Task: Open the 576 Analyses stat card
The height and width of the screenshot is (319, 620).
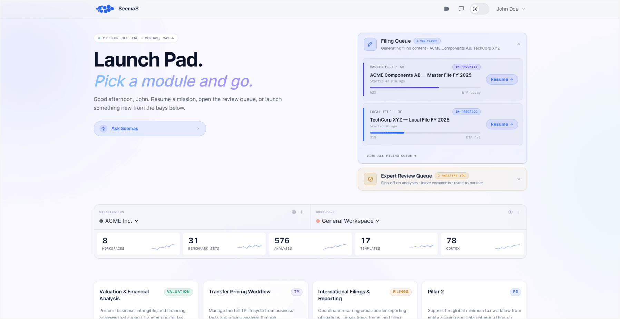Action: [x=310, y=244]
